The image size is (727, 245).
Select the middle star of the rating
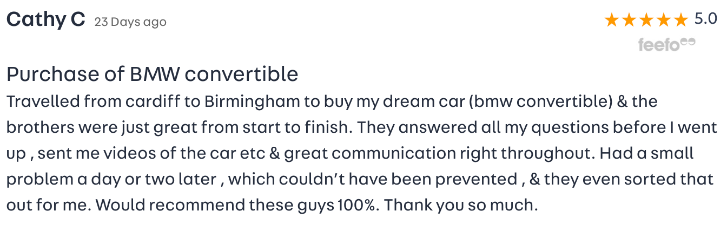[646, 20]
